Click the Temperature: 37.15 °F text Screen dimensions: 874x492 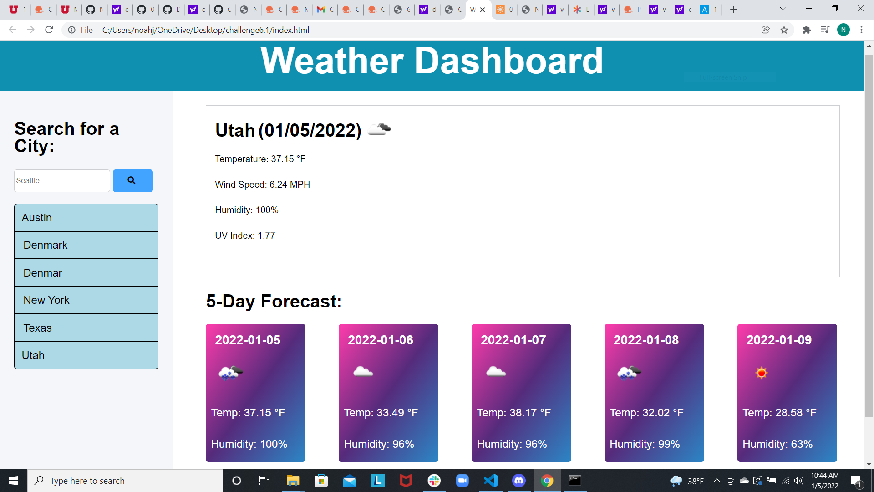click(260, 159)
